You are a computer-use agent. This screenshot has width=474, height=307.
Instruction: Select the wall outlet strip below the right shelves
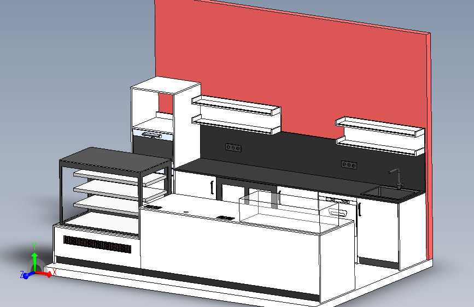(349, 165)
